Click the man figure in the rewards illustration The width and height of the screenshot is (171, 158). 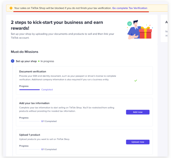(x=134, y=30)
